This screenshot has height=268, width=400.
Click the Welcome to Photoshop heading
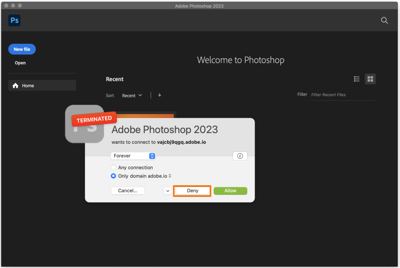[x=241, y=60]
